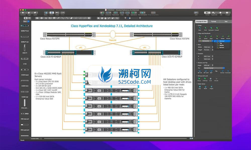
Task: Toggle Snap in the toolbar
Action: pos(102,13)
